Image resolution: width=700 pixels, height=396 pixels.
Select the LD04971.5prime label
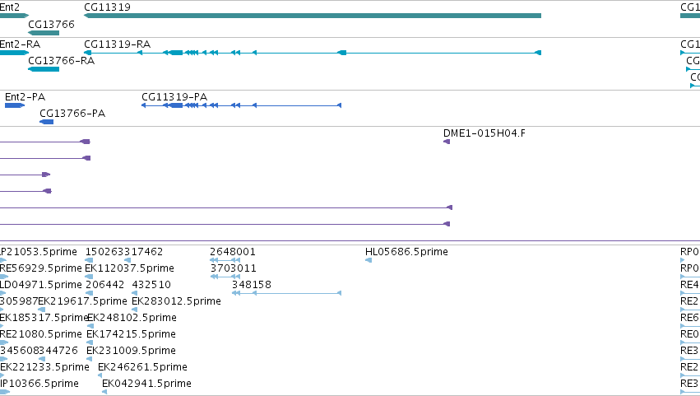41,285
